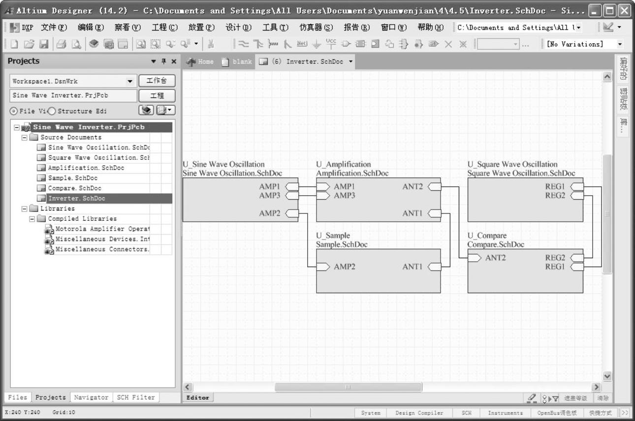The height and width of the screenshot is (421, 635).
Task: Open the 编辑(E) menu
Action: point(91,28)
